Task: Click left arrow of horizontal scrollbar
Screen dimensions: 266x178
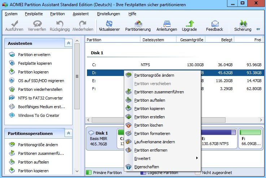Action: tap(88, 120)
